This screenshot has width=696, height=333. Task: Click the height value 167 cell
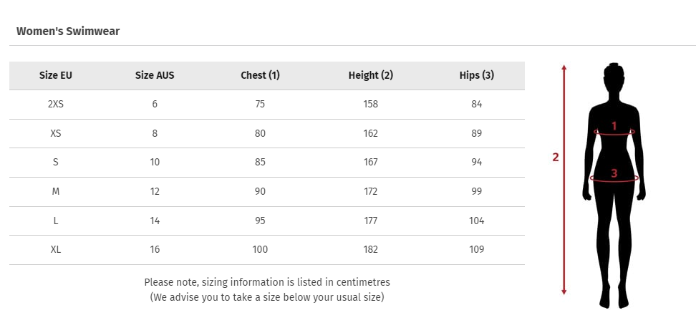click(371, 163)
